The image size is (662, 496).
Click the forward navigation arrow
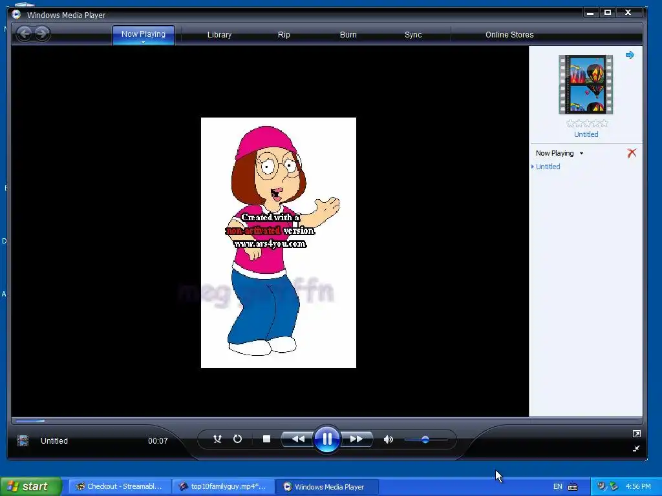pyautogui.click(x=42, y=34)
